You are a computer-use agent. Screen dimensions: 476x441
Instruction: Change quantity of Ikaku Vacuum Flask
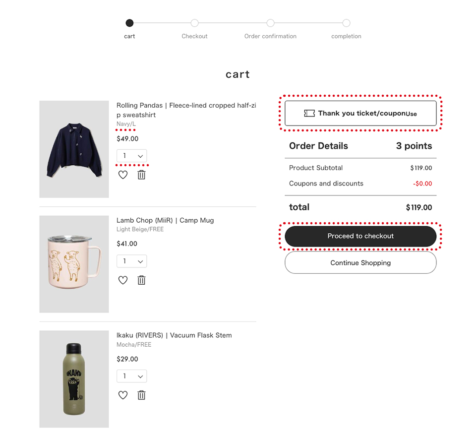click(132, 377)
